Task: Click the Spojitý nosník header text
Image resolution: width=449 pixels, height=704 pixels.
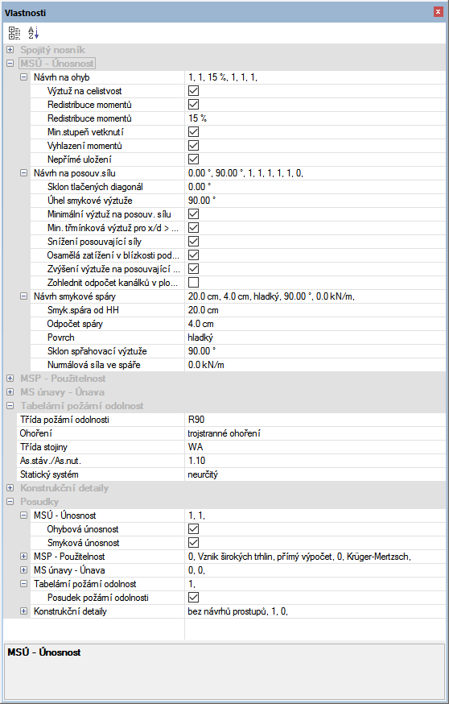Action: point(52,50)
